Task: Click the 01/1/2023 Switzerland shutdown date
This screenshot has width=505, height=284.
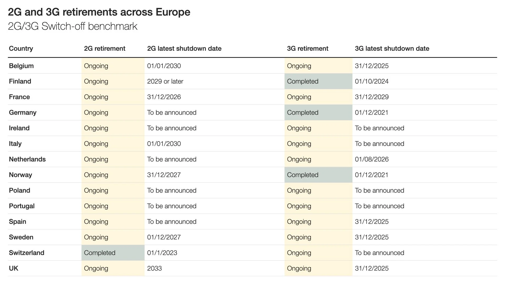Action: tap(162, 253)
